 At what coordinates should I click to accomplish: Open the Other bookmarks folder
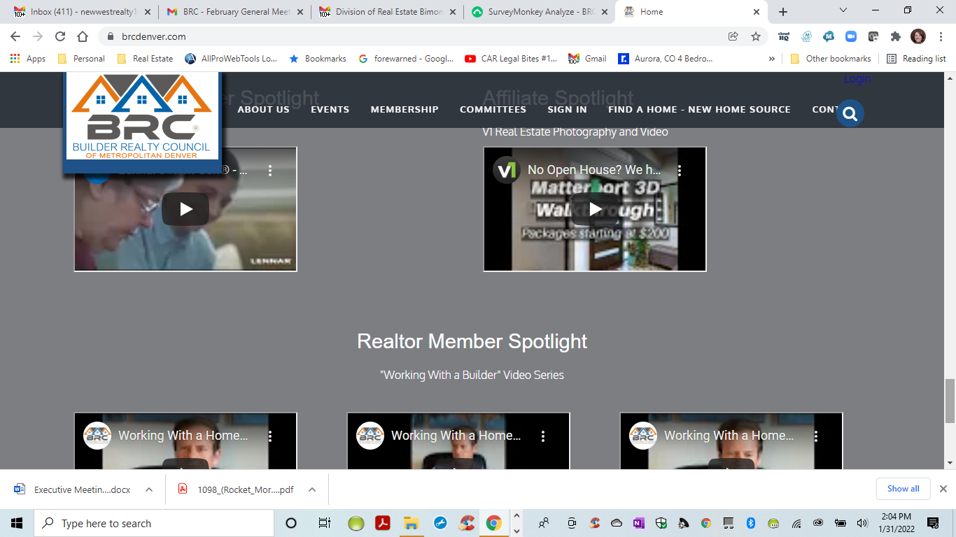(831, 59)
